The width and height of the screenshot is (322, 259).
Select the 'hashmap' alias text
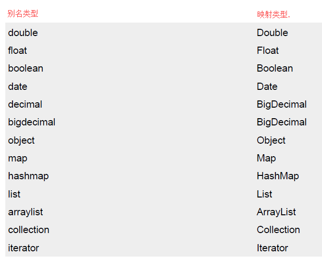click(x=28, y=176)
